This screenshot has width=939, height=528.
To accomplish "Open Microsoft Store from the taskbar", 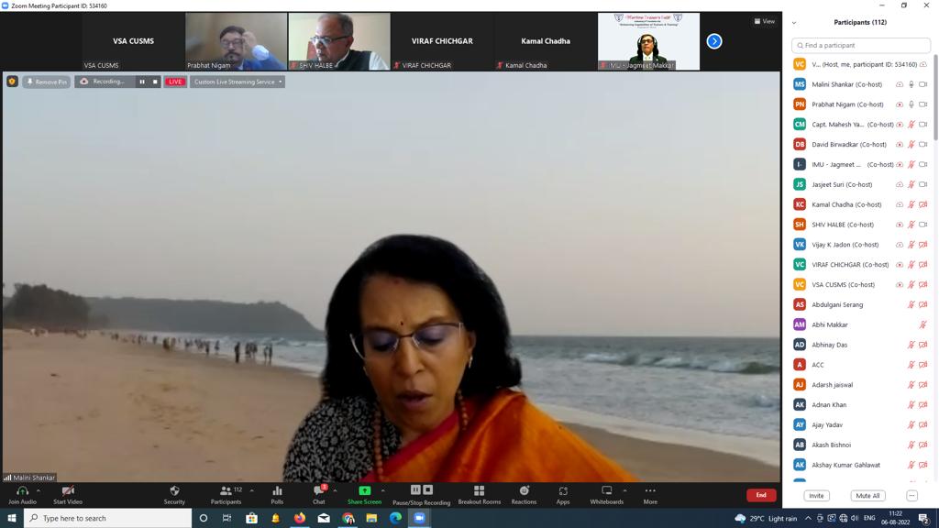I will pyautogui.click(x=251, y=518).
